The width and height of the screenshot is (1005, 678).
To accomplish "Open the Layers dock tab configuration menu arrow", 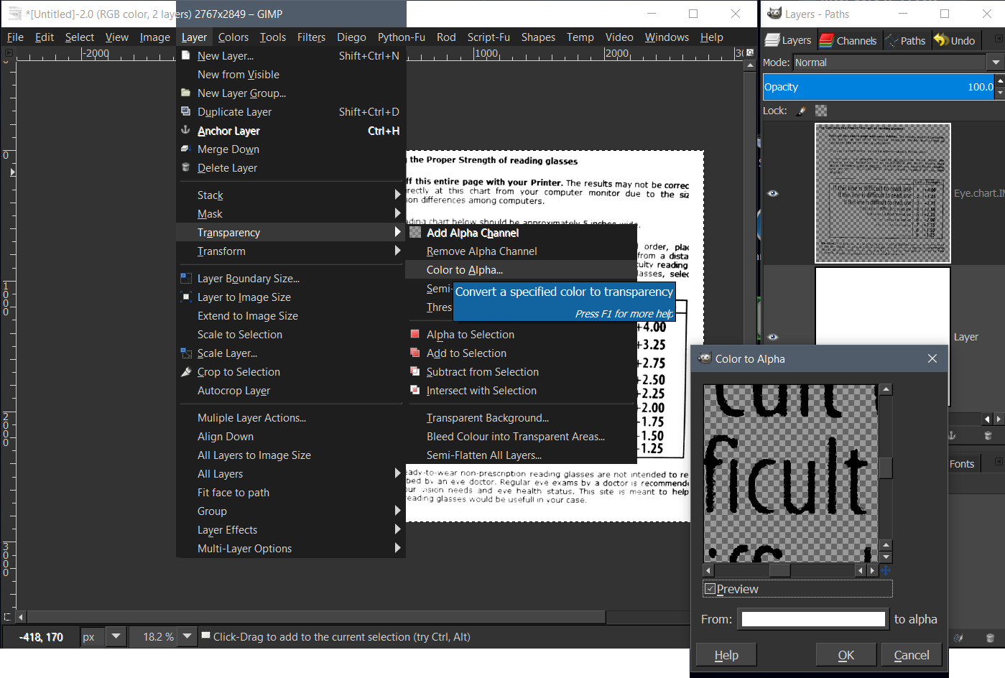I will (x=999, y=39).
